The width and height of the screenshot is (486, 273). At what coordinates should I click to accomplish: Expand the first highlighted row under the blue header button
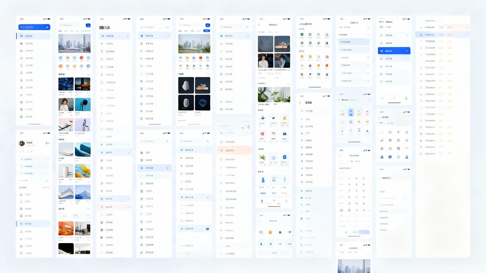(33, 36)
